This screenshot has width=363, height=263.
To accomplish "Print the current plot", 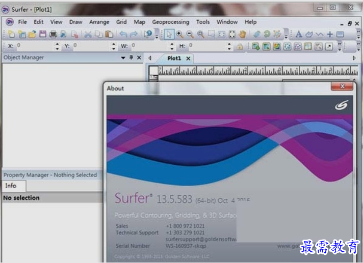I will tap(53, 34).
